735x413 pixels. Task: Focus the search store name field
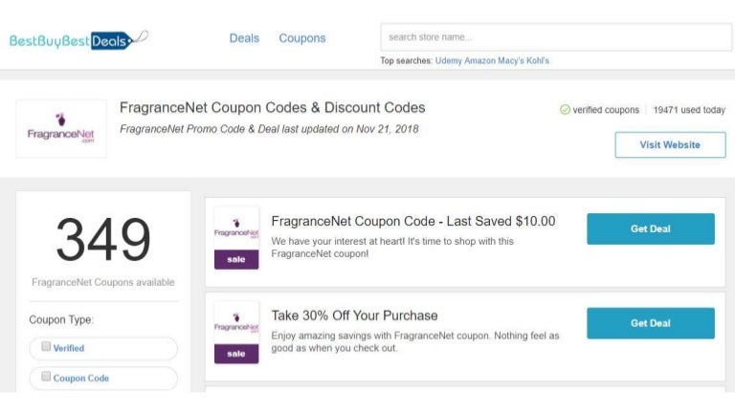[555, 37]
